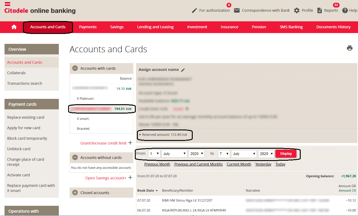Collapse the Accounts with cards section
Viewport: 358px width, 216px height.
tap(75, 68)
